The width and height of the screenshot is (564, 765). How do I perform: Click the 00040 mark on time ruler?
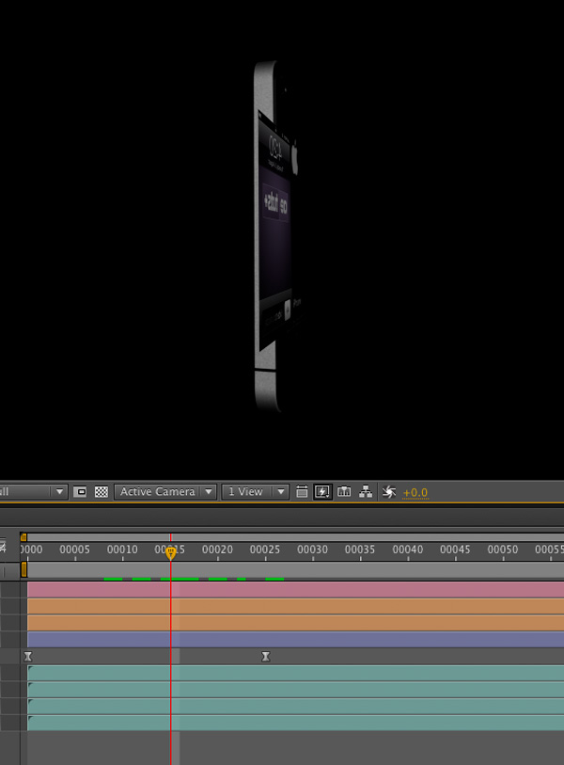(x=408, y=550)
